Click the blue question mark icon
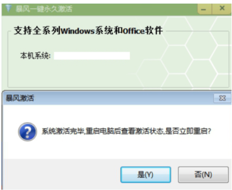The height and width of the screenshot is (190, 232). [x=27, y=132]
